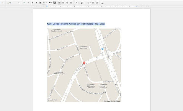The width and height of the screenshot is (183, 111).
Task: Open the font size 11 dropdown
Action: point(26,2)
